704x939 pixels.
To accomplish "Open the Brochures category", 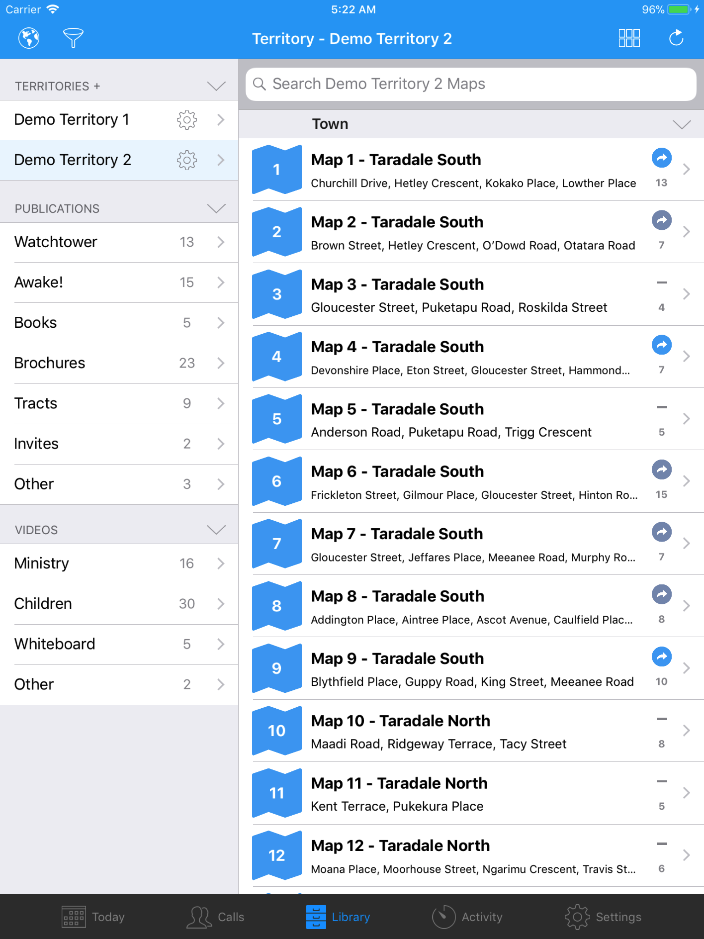I will pyautogui.click(x=119, y=363).
